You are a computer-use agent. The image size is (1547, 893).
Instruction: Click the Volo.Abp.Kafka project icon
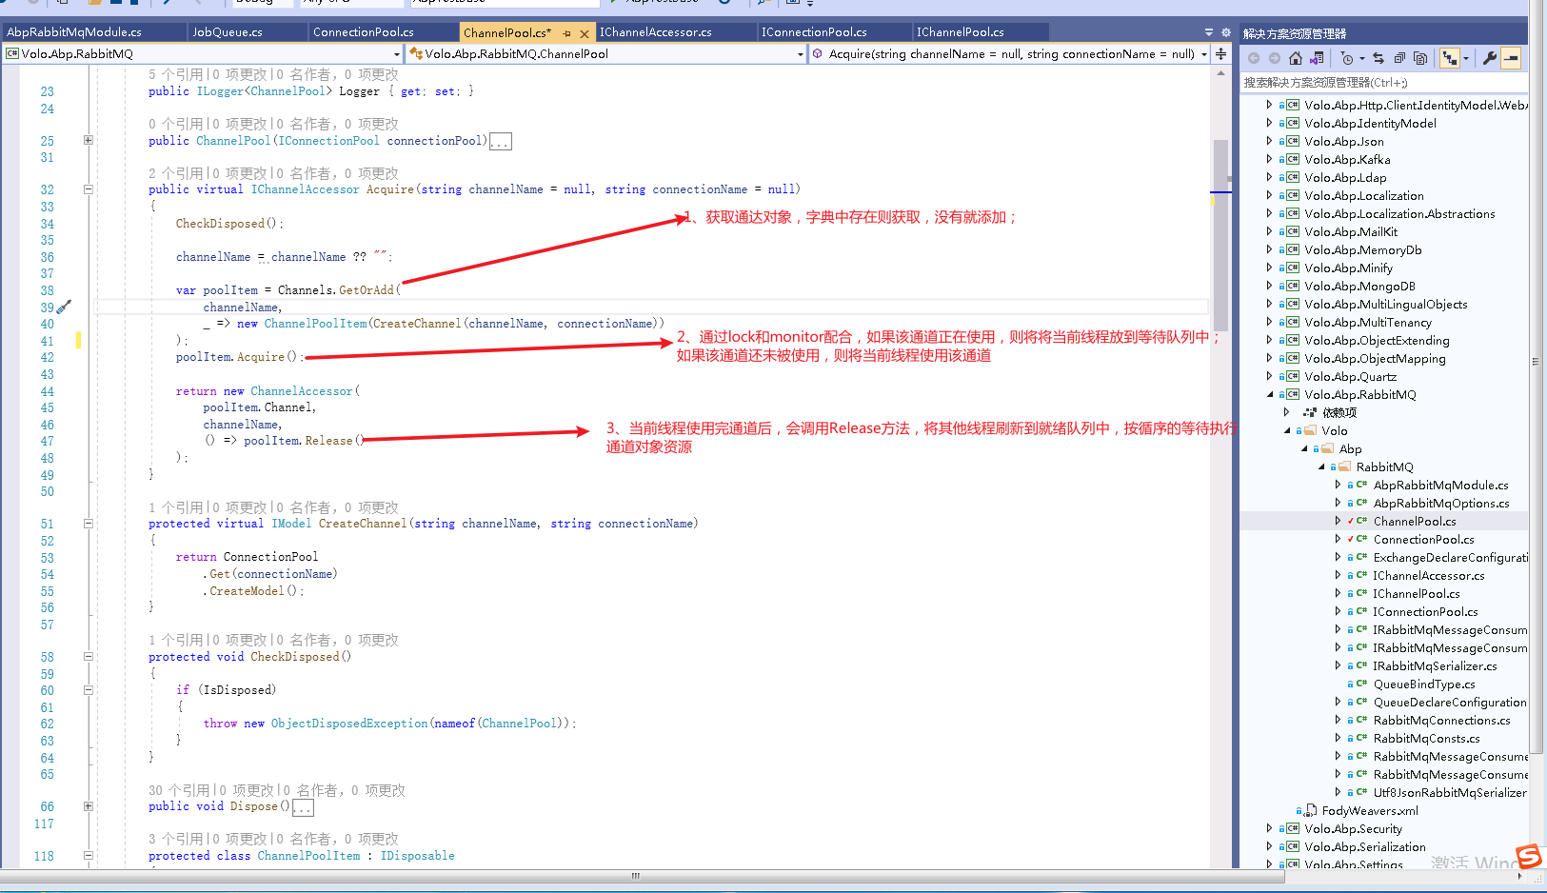[x=1293, y=160]
